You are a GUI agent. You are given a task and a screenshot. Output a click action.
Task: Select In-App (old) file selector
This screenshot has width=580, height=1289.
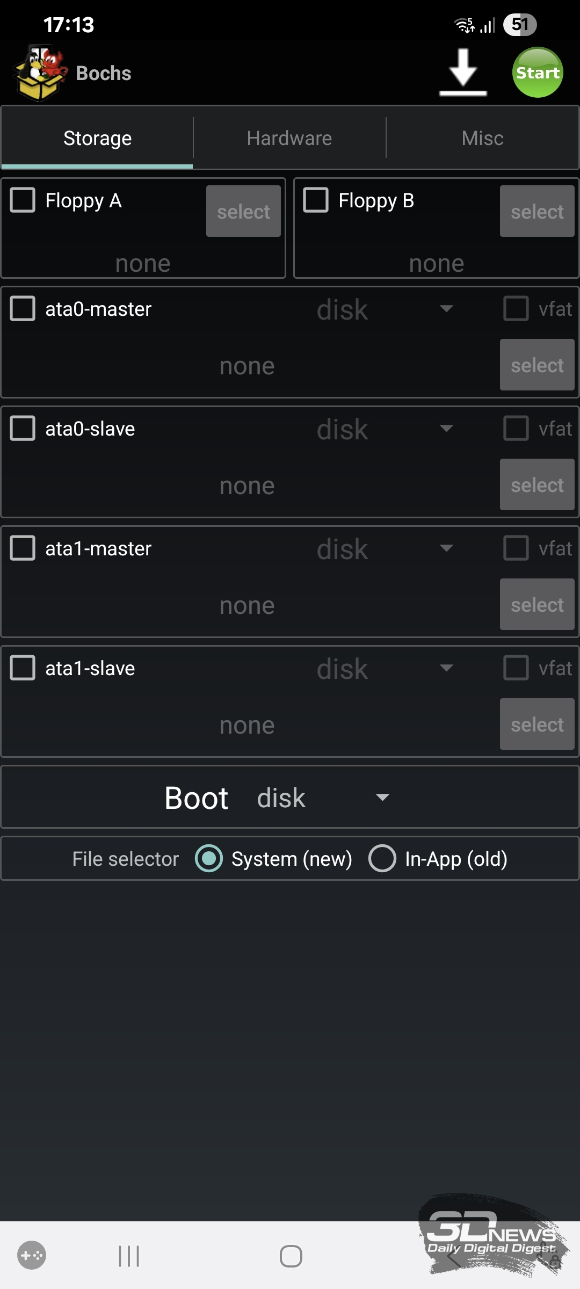pos(382,858)
